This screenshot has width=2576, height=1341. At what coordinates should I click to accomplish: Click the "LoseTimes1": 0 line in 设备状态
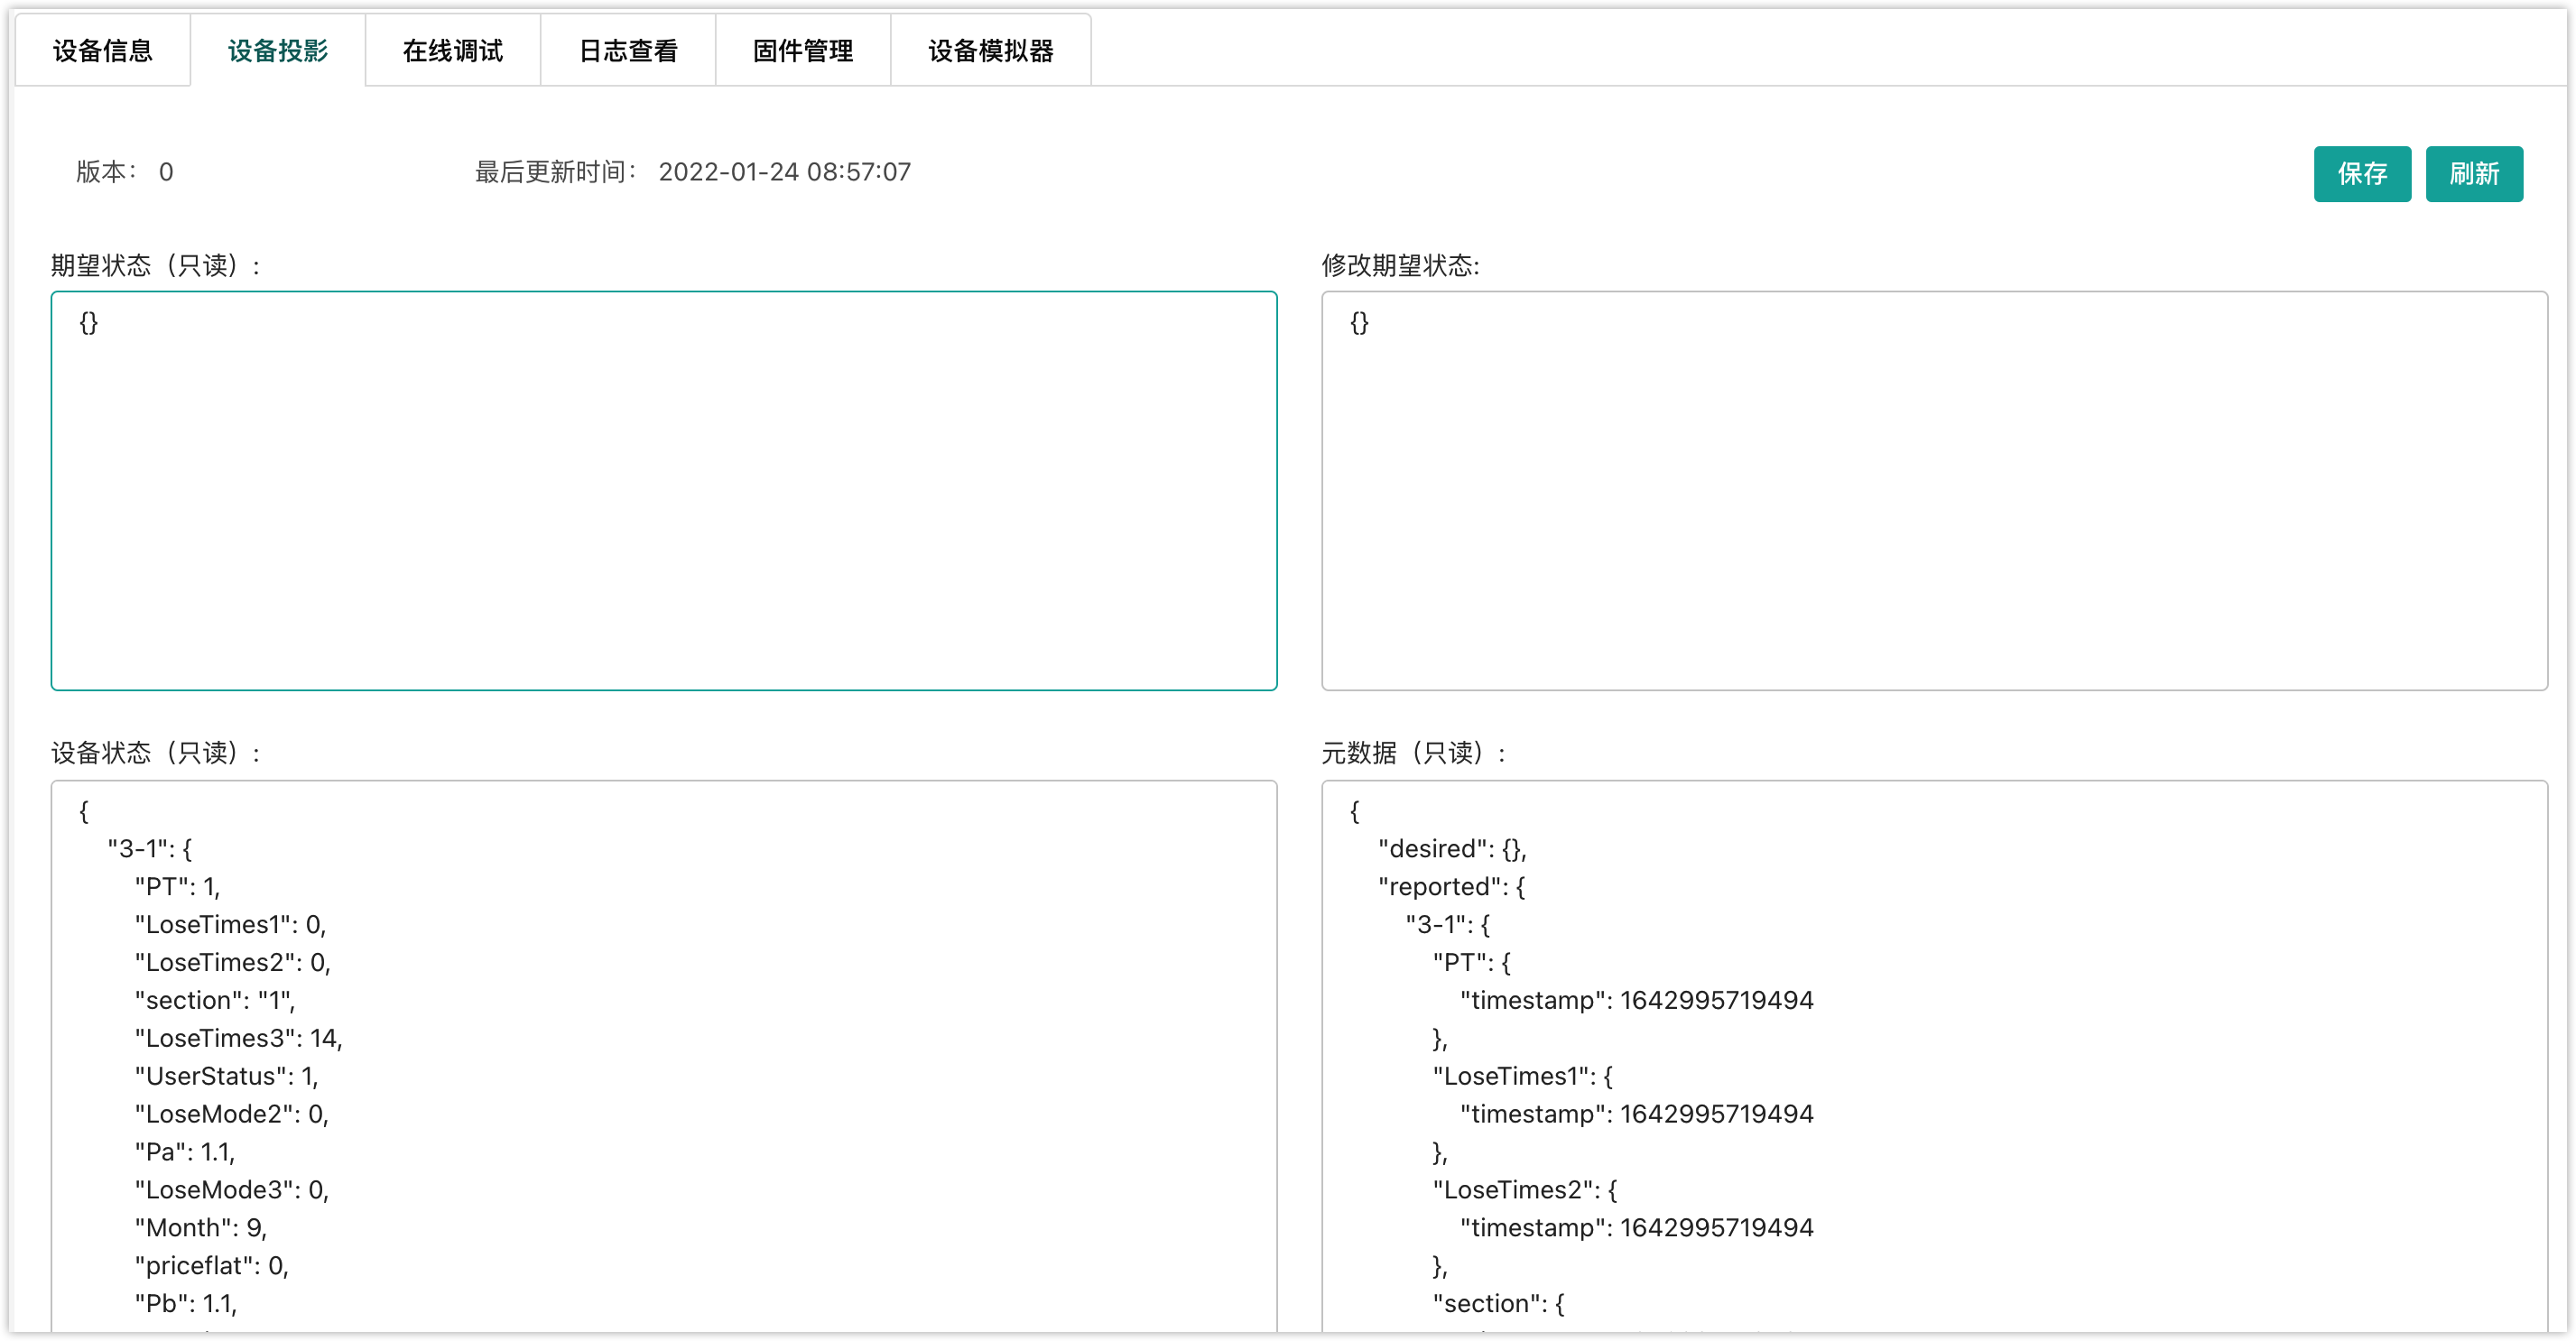coord(231,925)
